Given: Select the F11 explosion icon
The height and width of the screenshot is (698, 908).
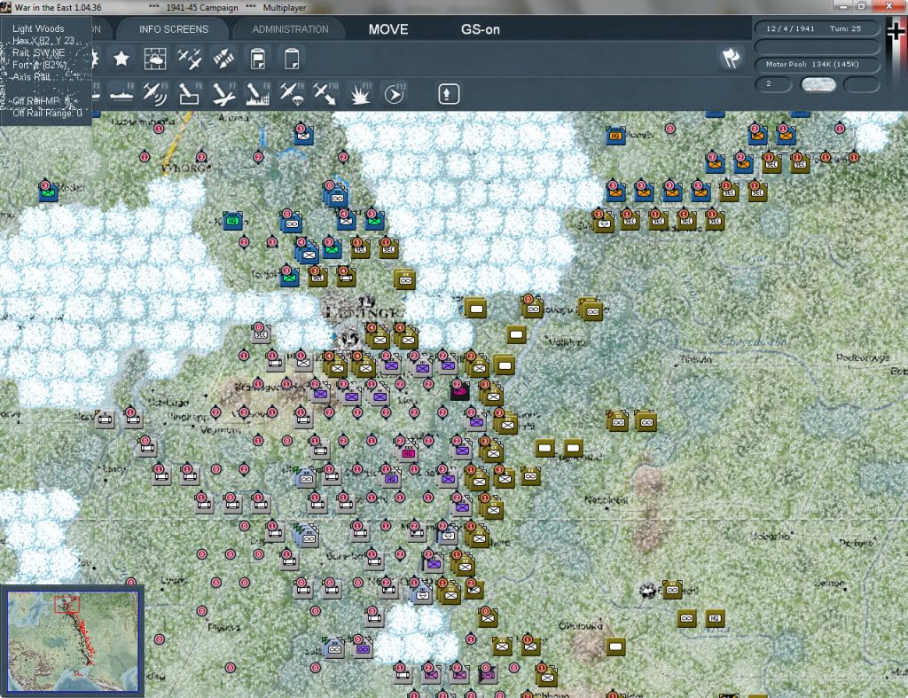Looking at the screenshot, I should (x=360, y=94).
